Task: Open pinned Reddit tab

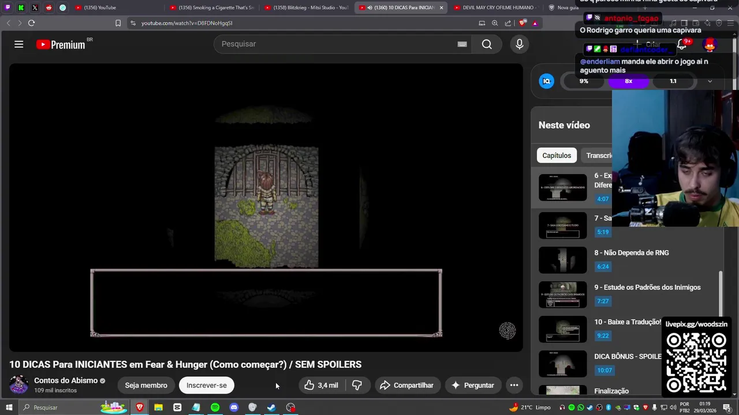Action: 48,7
